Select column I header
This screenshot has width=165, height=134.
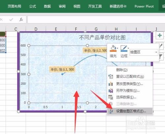(x=136, y=29)
